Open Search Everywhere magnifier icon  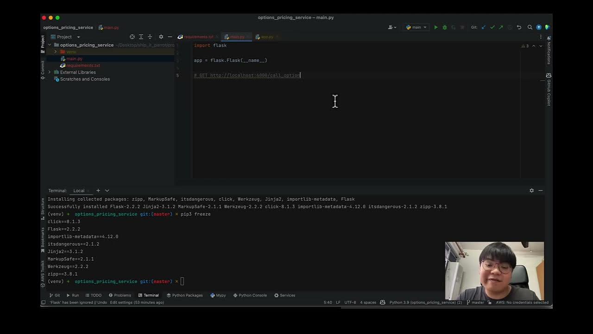[x=530, y=27]
